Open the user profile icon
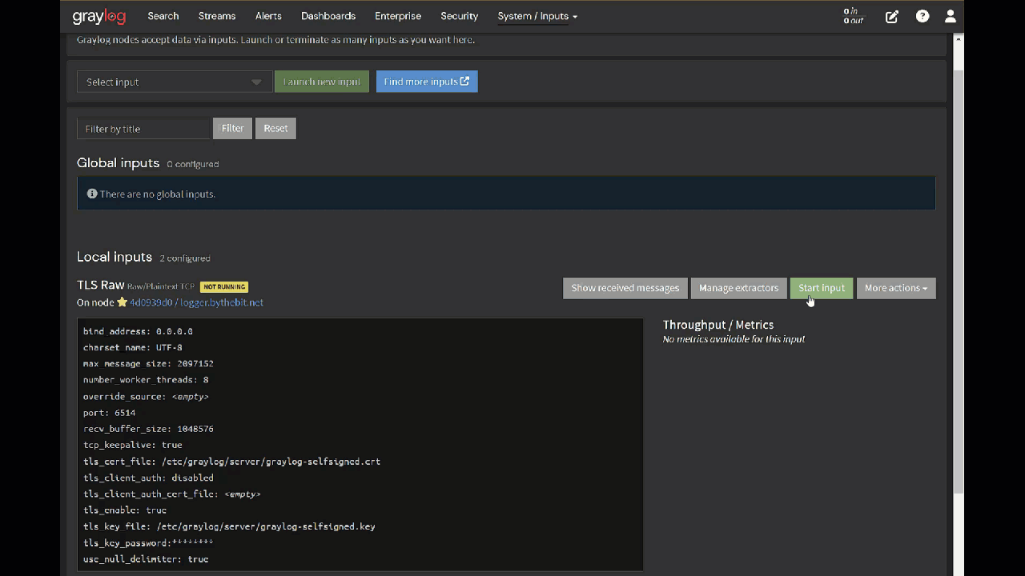The image size is (1025, 576). (950, 16)
